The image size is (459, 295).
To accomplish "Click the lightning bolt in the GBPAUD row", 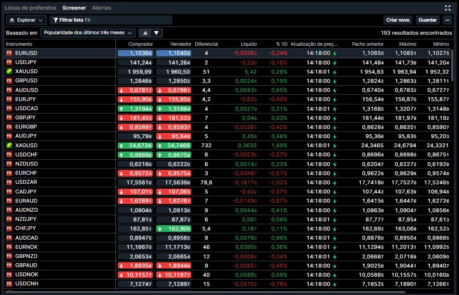I will tap(335, 266).
